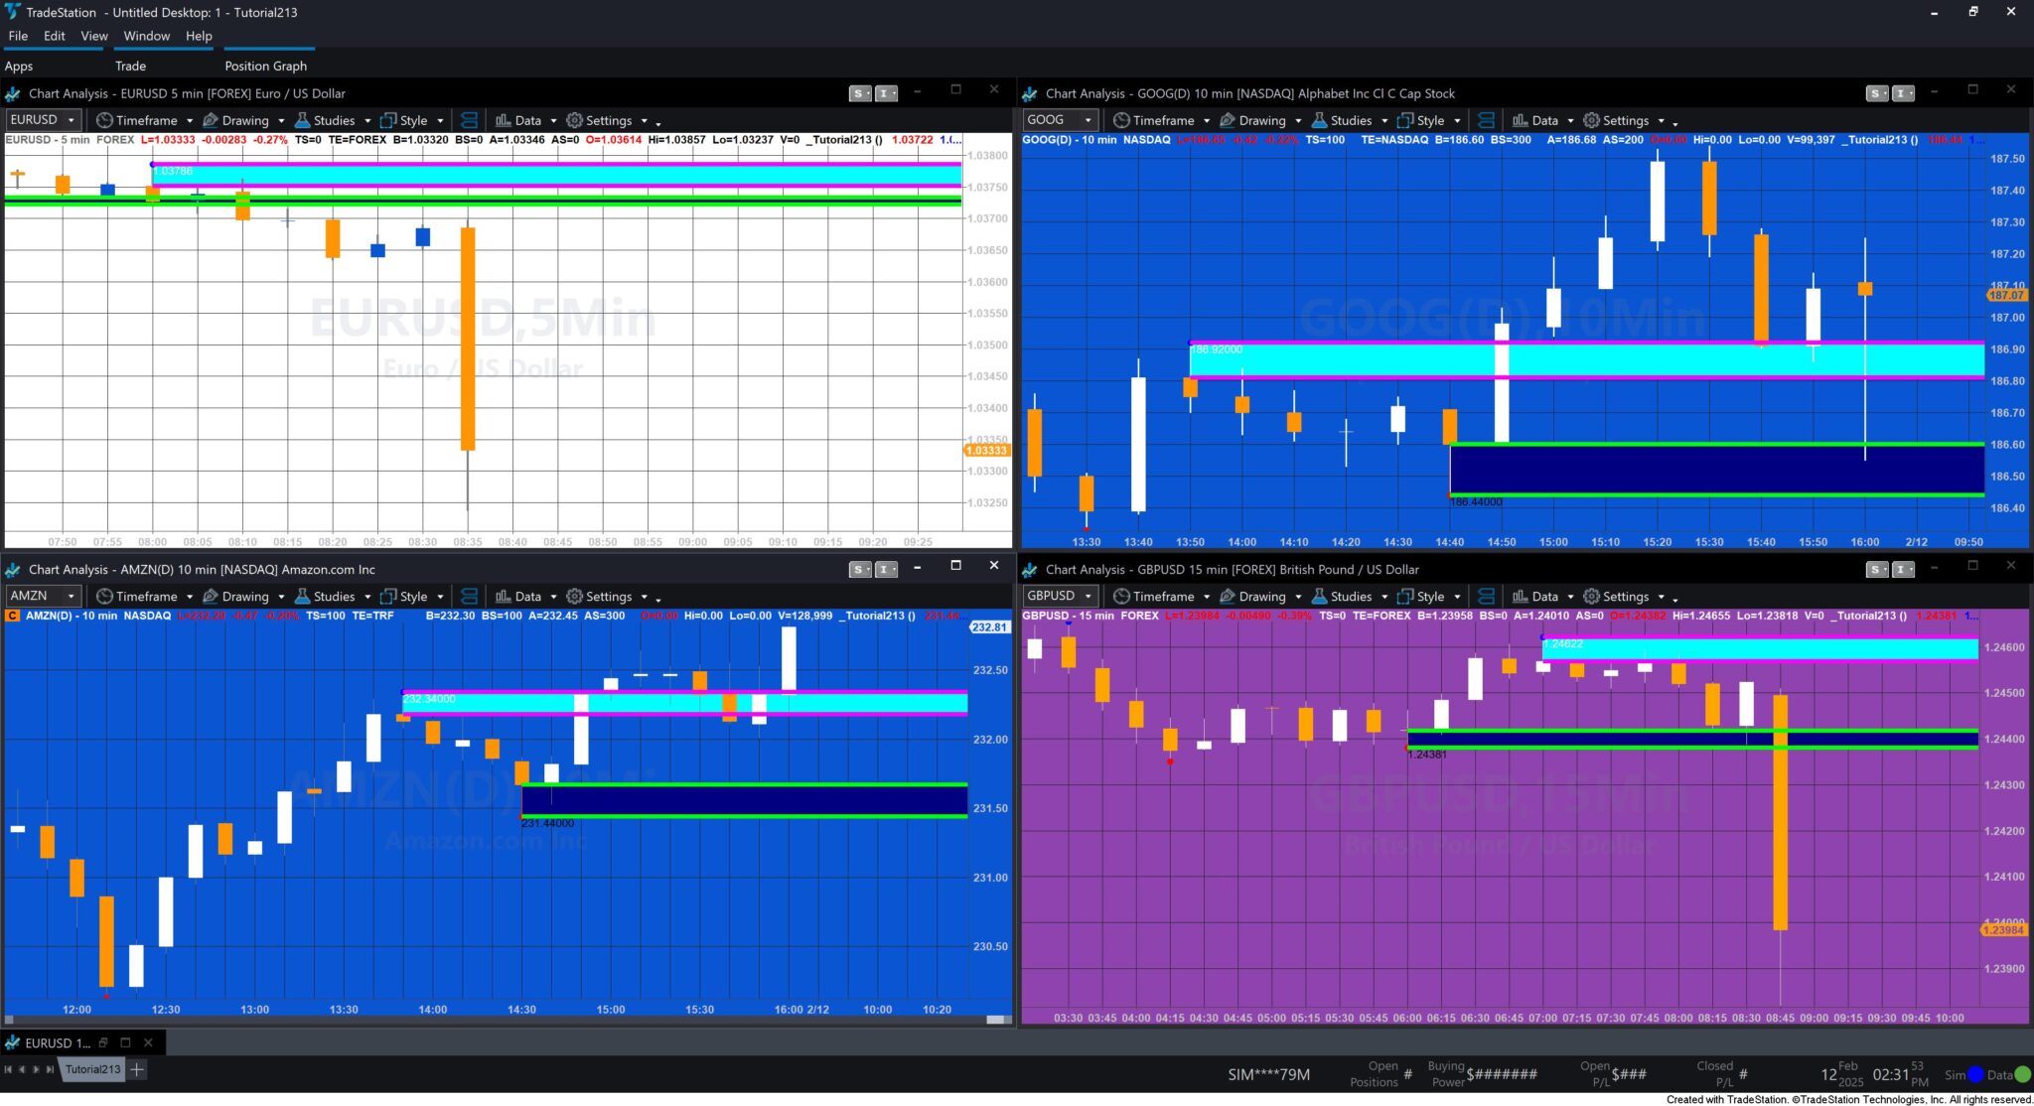Open Settings in the GBPUSD chart toolbar

pyautogui.click(x=1624, y=597)
